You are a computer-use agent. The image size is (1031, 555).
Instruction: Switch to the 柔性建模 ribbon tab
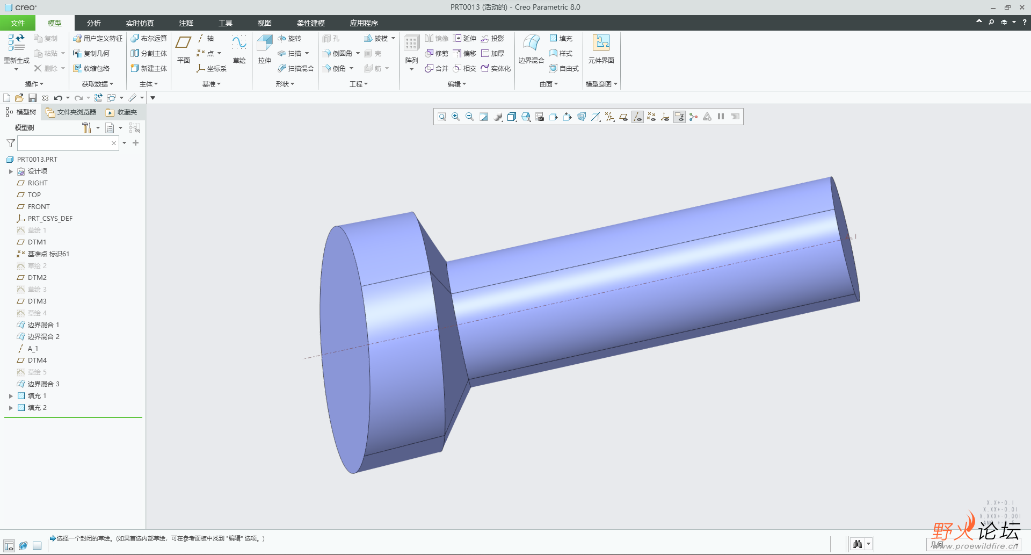pyautogui.click(x=310, y=23)
